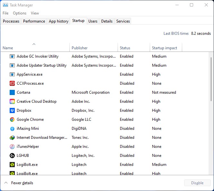The image size is (214, 191).
Task: Select Cortana entry name
Action: [x=23, y=92]
